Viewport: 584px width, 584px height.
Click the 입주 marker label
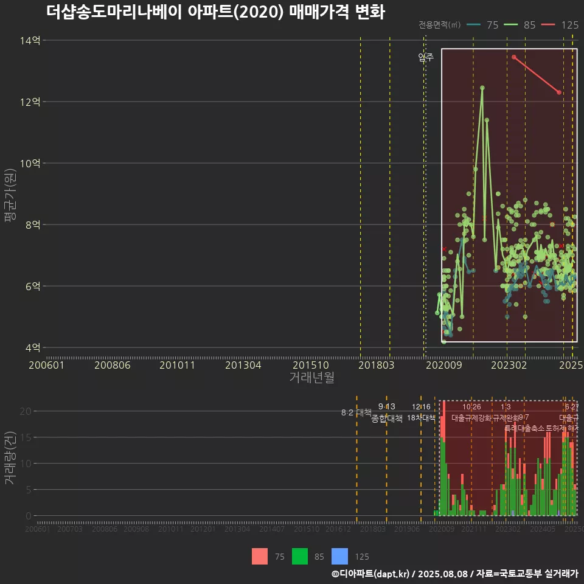tap(426, 57)
